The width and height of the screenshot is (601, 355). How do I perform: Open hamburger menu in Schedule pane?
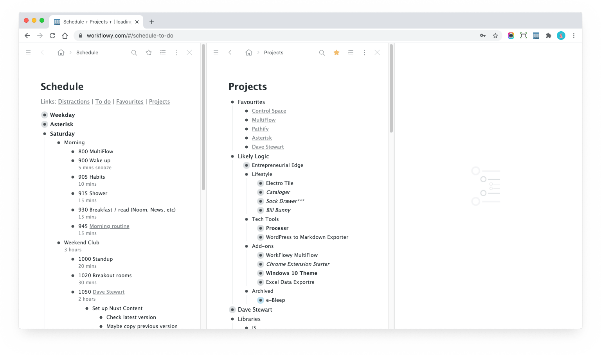[28, 53]
